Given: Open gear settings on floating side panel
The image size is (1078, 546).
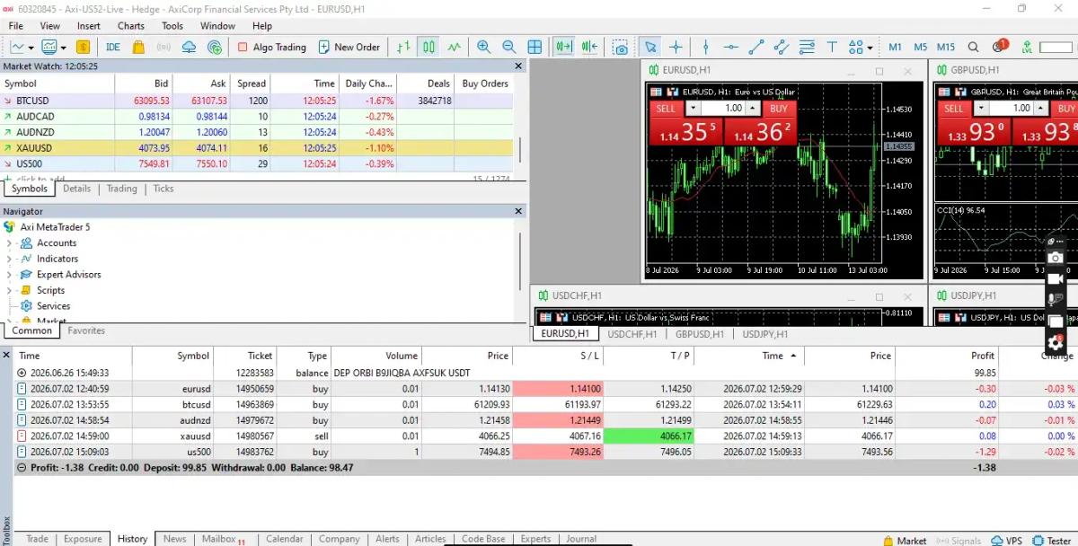Looking at the screenshot, I should pyautogui.click(x=1056, y=342).
